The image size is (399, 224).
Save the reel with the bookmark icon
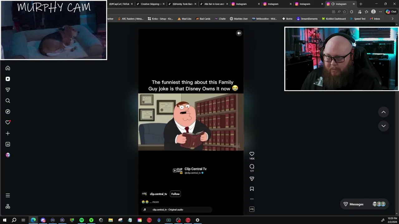click(x=252, y=189)
